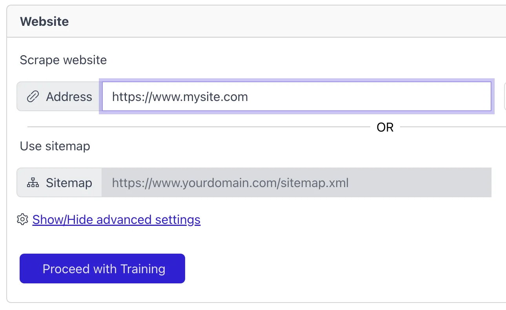Image resolution: width=506 pixels, height=310 pixels.
Task: Click the Sitemap label box
Action: [59, 182]
